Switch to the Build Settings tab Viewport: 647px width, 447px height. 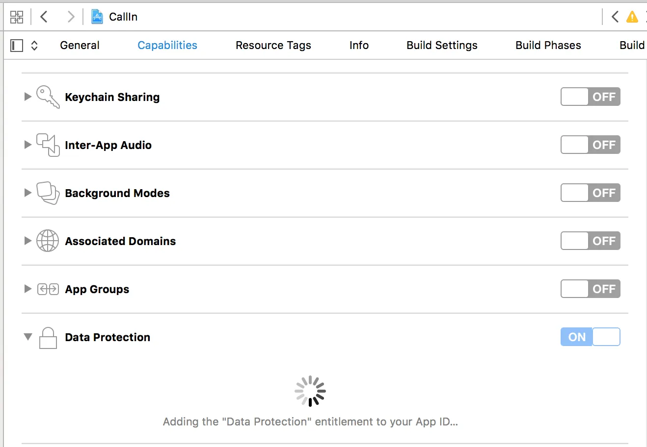[442, 46]
